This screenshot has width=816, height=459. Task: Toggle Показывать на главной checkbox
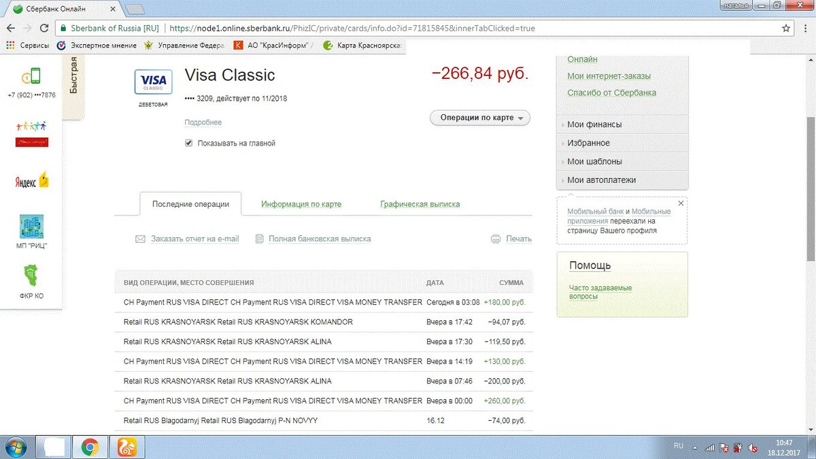[x=188, y=143]
